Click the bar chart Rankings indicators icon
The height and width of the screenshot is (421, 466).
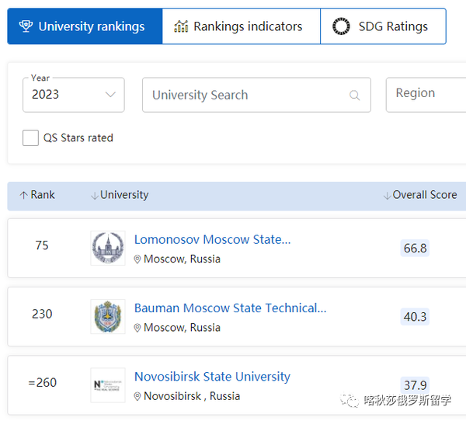coord(181,26)
